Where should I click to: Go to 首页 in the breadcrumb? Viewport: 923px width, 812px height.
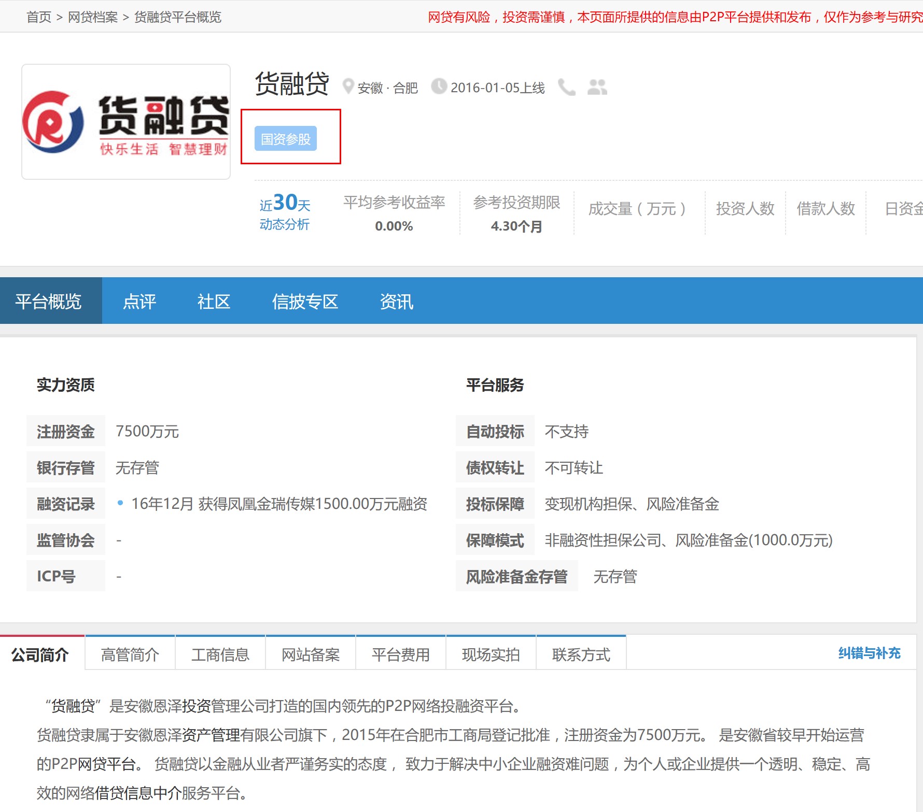point(39,17)
